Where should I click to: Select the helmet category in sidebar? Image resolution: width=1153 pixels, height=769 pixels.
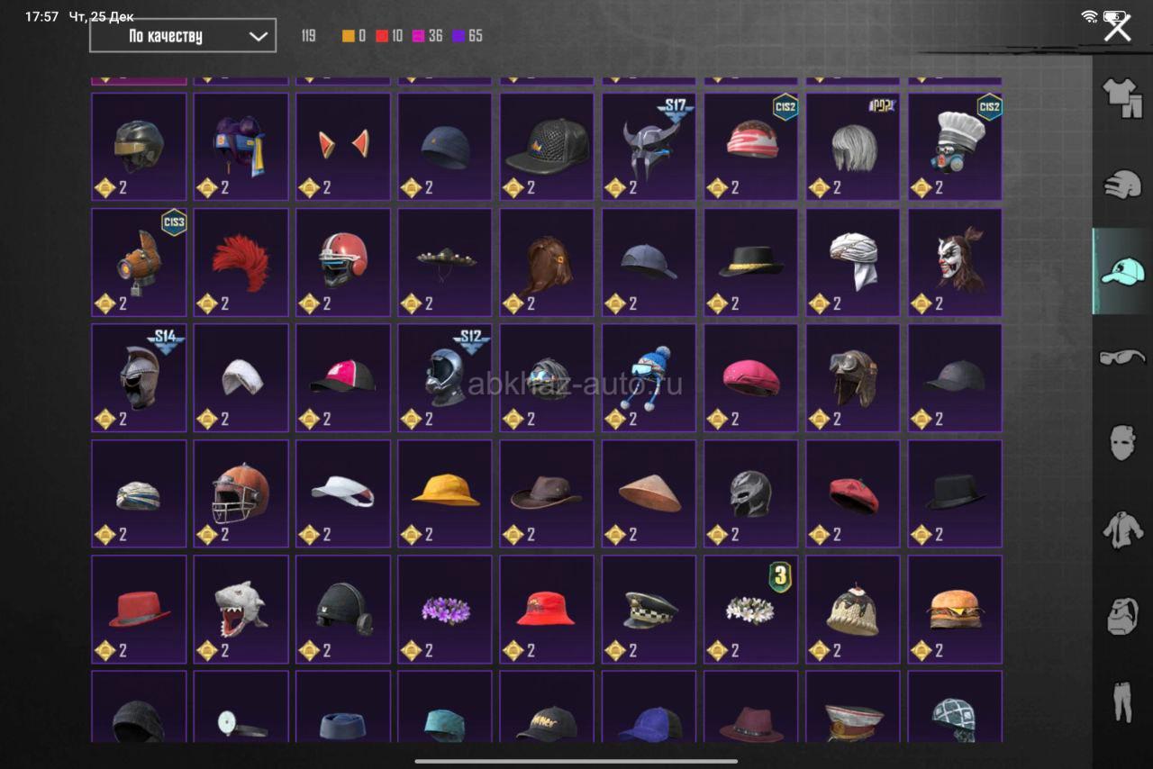(x=1122, y=185)
